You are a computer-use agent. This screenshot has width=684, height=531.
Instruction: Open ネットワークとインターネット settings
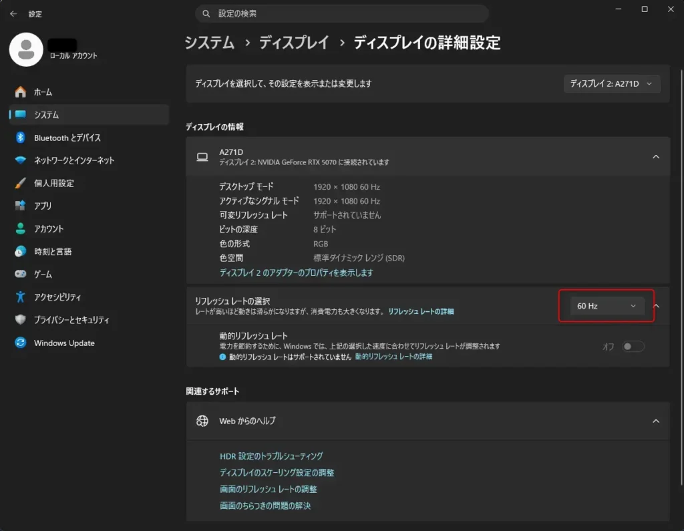89,160
